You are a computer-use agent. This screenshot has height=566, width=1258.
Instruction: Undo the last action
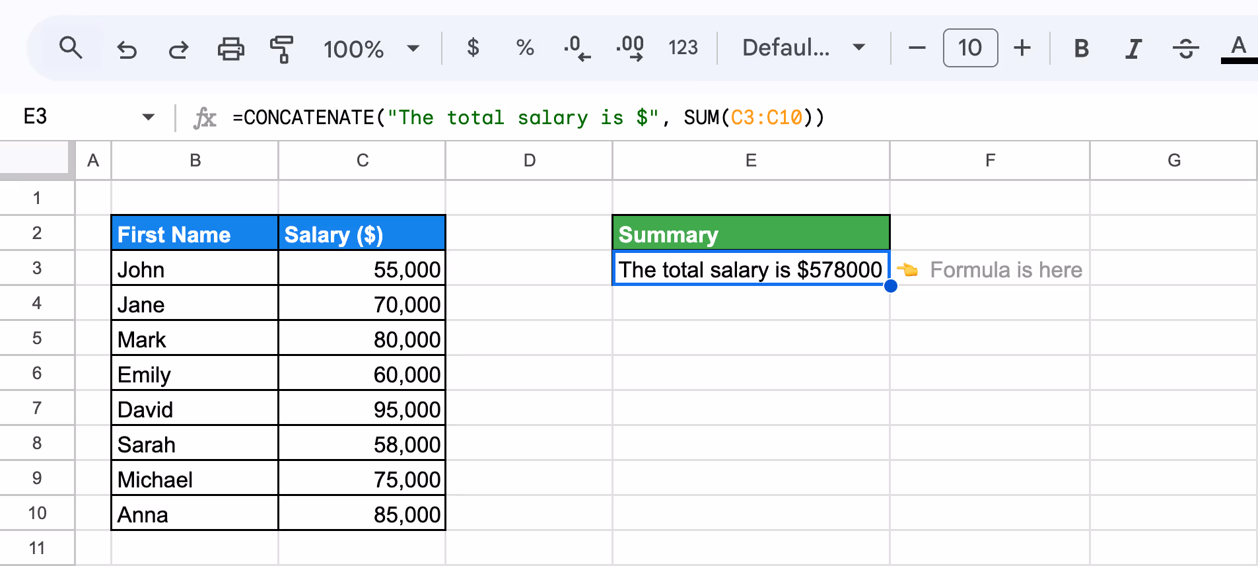[x=126, y=49]
